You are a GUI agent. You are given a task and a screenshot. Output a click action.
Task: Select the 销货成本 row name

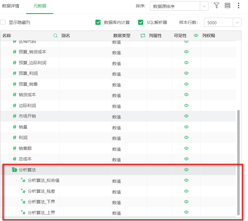coord(27,95)
